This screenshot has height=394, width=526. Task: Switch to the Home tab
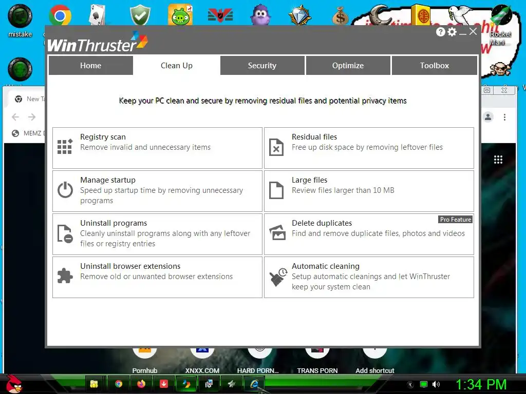90,65
